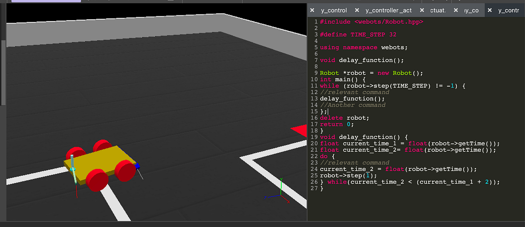The image size is (525, 227).
Task: Click the //Another command comment
Action: click(353, 105)
